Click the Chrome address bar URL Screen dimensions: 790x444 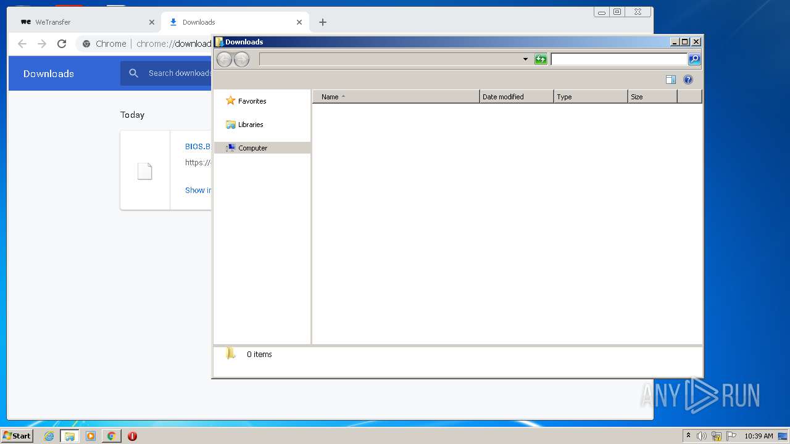tap(174, 44)
